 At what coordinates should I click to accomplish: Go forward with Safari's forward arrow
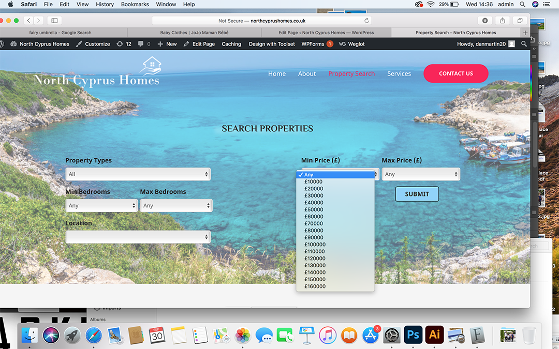point(38,21)
